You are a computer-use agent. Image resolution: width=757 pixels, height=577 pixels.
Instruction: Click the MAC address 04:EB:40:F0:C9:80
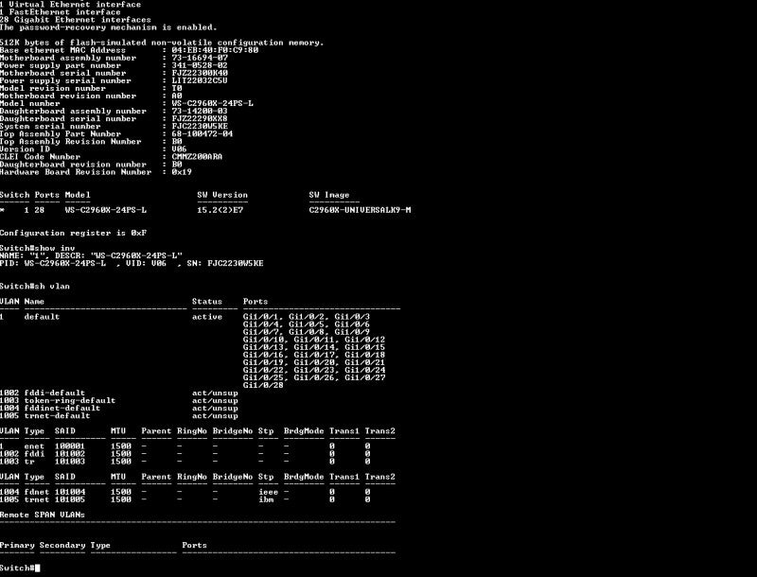[x=215, y=50]
